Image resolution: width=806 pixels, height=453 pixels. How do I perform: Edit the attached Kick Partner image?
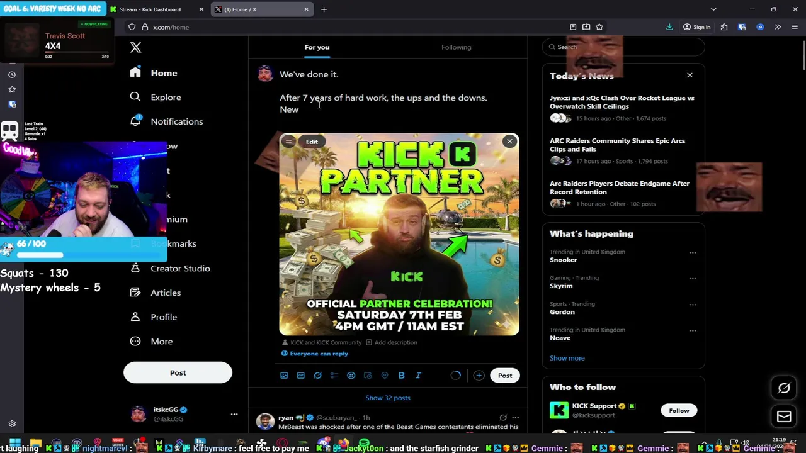click(x=312, y=142)
